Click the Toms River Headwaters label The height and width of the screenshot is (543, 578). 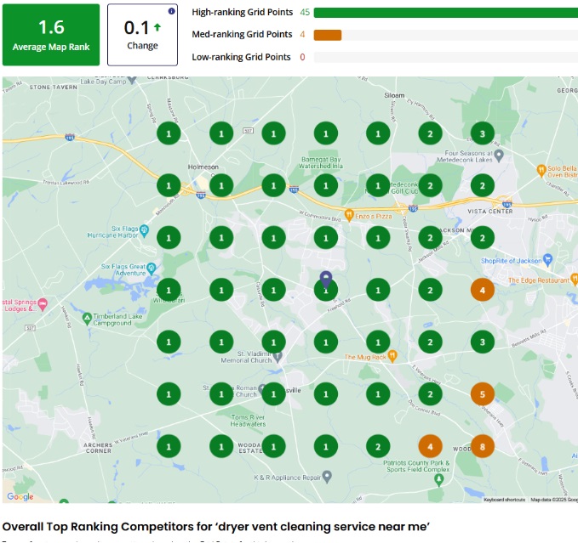click(248, 421)
